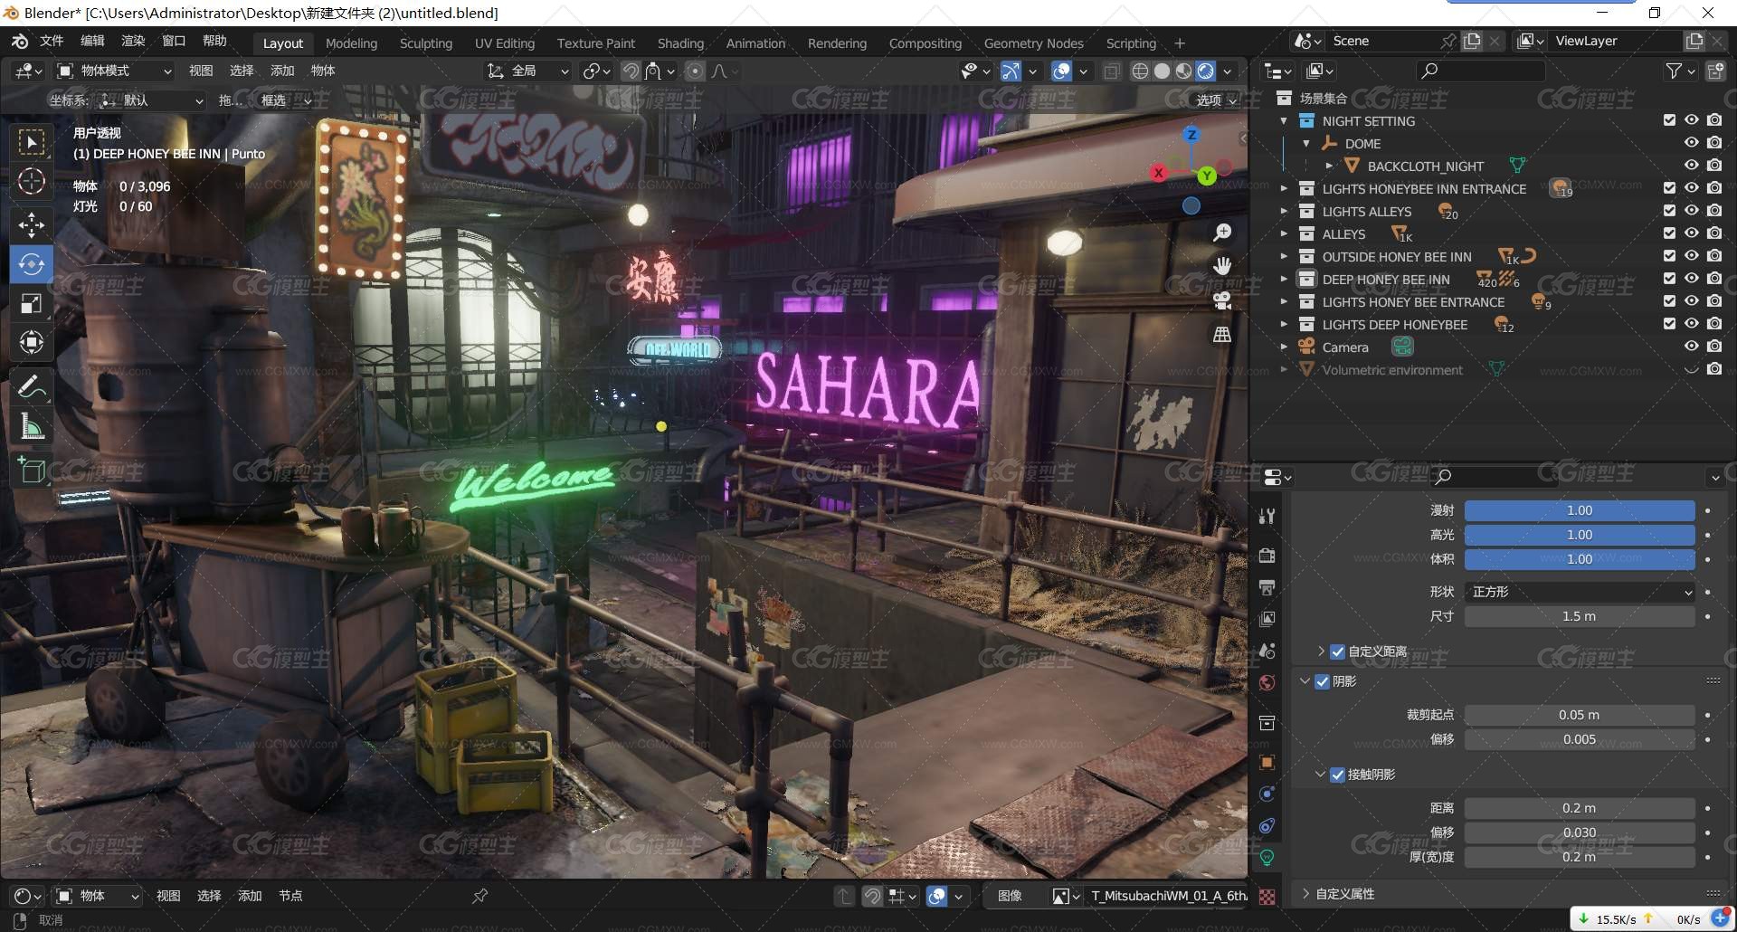
Task: Switch to the Modeling workspace tab
Action: [351, 43]
